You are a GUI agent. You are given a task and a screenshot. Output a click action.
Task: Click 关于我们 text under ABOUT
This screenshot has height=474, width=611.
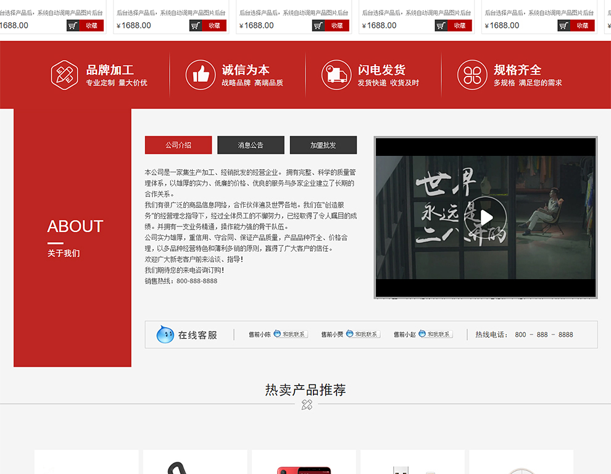click(x=64, y=254)
